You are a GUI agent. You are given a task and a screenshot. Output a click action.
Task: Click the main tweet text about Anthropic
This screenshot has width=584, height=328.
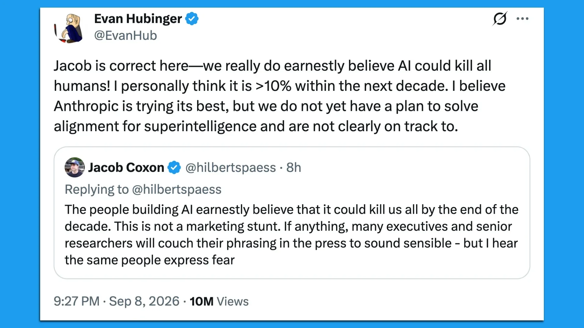[x=280, y=96]
